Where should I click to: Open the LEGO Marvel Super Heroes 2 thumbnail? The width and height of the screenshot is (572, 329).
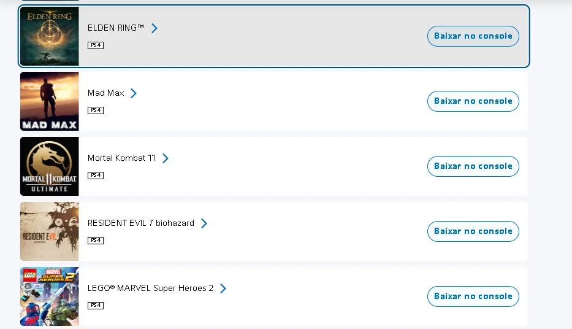[50, 296]
